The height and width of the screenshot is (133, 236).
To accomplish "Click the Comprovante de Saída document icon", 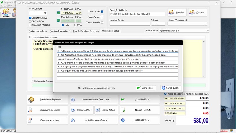I will [30, 120].
